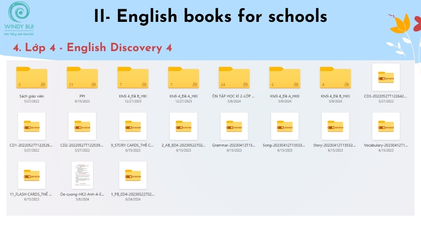Open the ÔN TẬP HỌC KÌ 2 folder
Viewport: 421px width, 236px height.
pos(234,78)
